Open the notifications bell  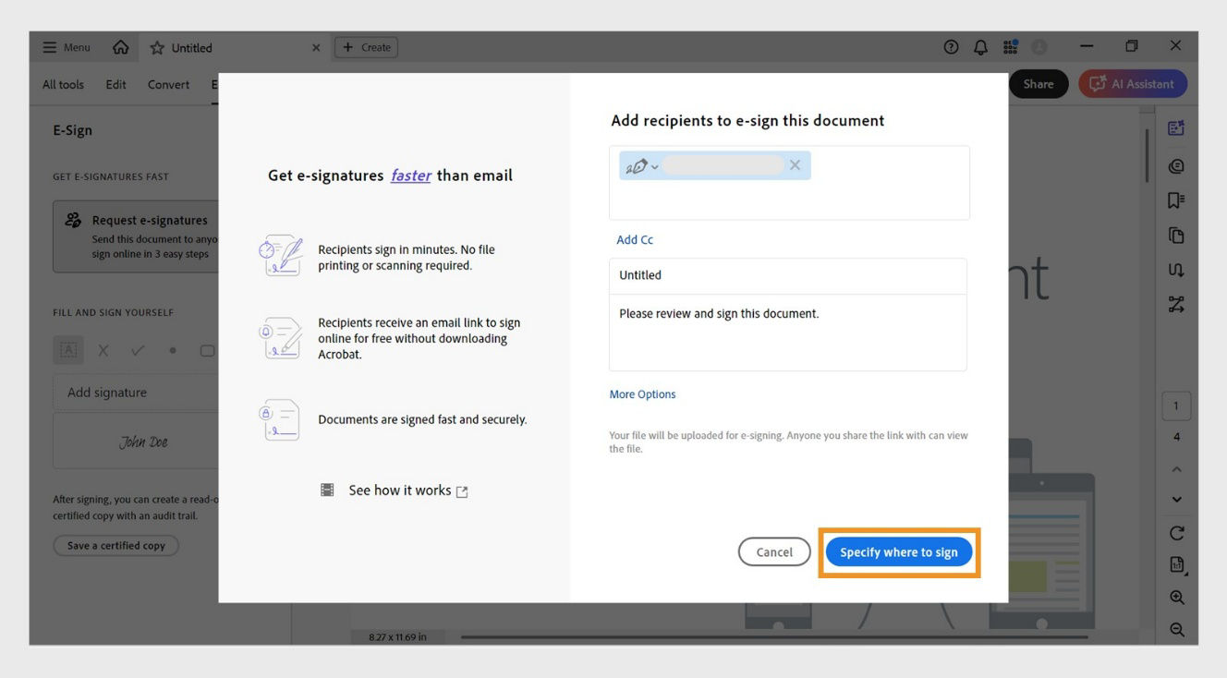click(980, 46)
